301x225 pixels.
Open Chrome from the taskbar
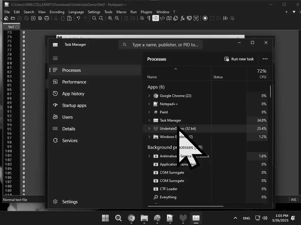[131, 218]
